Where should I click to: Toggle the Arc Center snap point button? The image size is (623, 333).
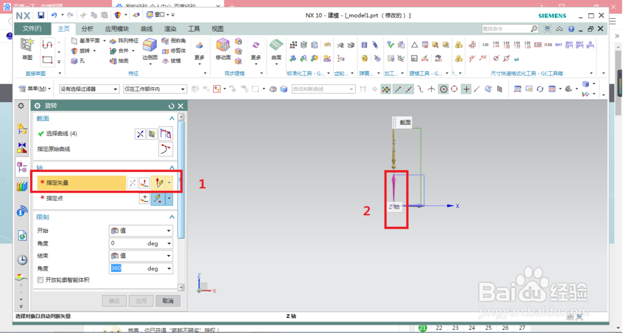(x=444, y=89)
